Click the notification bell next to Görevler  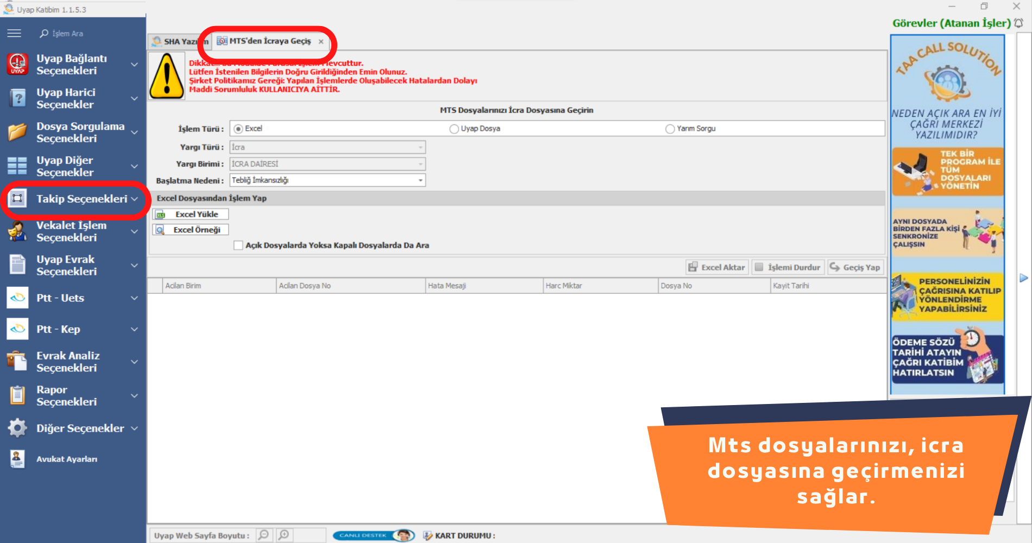[1018, 23]
